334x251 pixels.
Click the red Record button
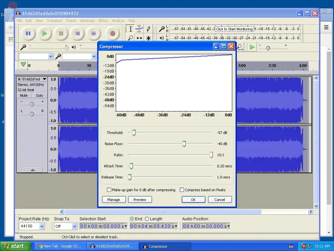coord(112,33)
